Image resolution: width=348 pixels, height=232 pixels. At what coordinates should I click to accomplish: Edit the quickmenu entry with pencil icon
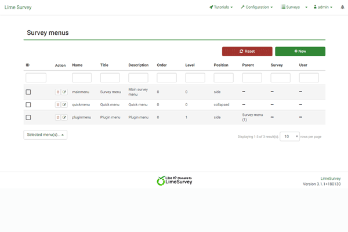pos(64,104)
